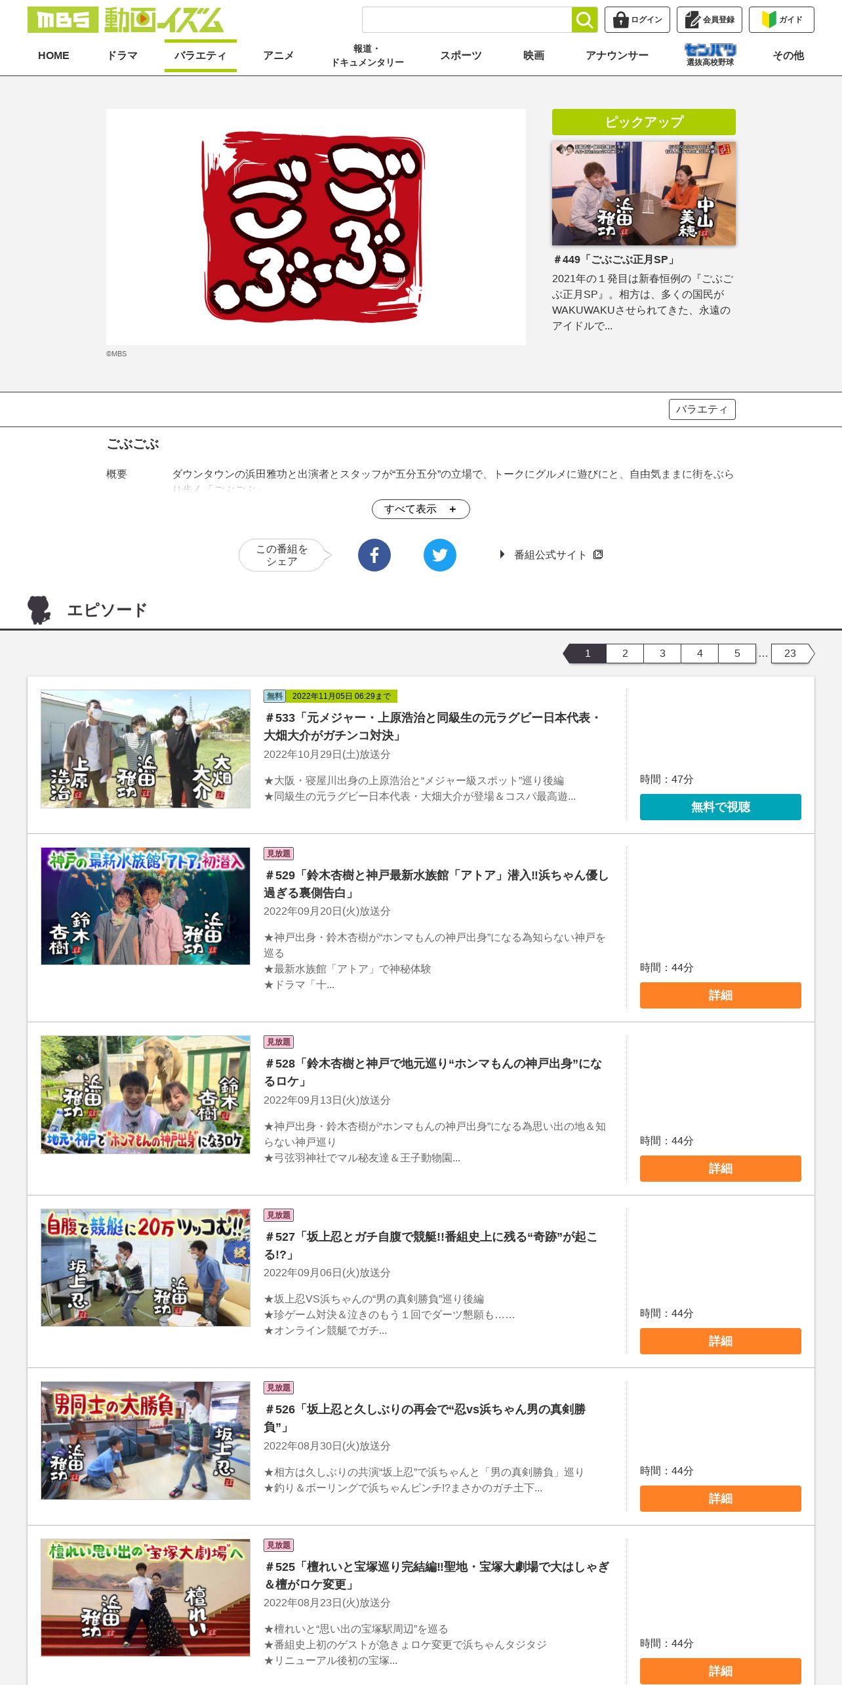Go to pagination page 2
Screen dimensions: 842x1685
[x=625, y=654]
